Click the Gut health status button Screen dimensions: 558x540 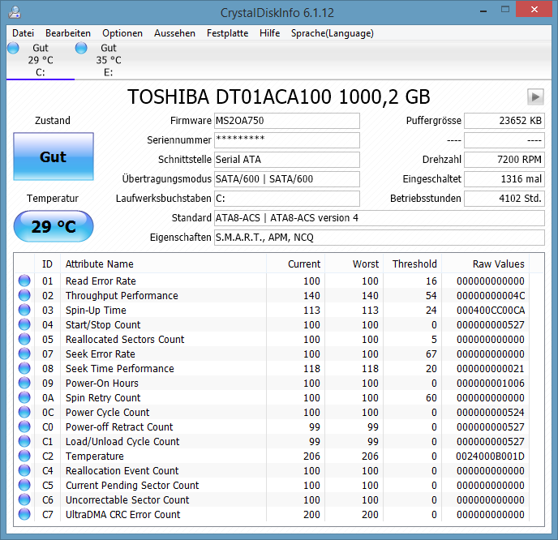tap(54, 156)
